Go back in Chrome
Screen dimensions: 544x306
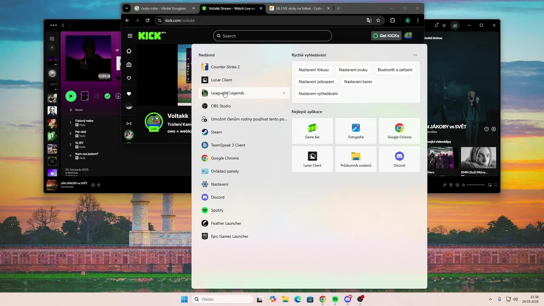tap(127, 20)
